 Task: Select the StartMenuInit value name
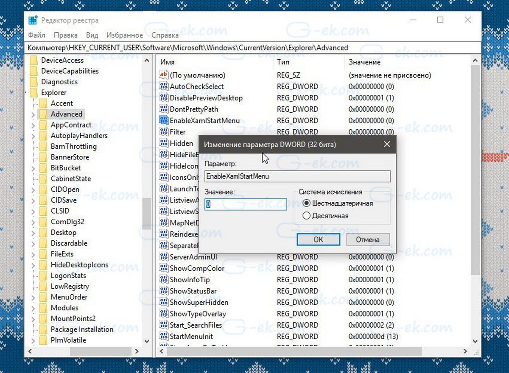191,337
